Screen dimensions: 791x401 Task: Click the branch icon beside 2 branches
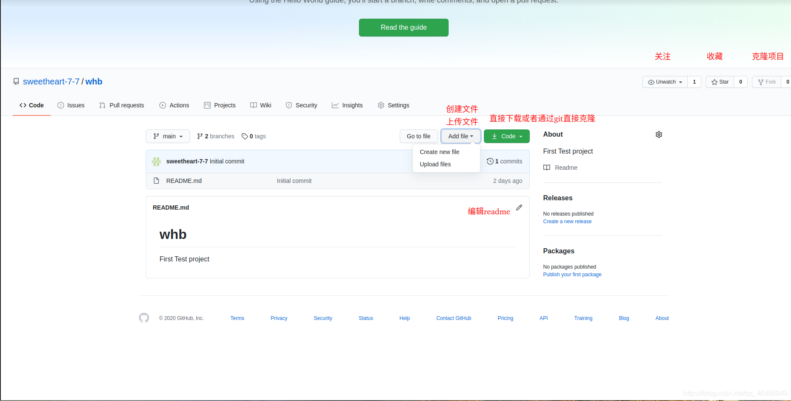pos(200,136)
